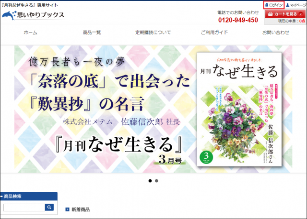Go to the ホーム menu item
307x219 pixels.
(x=30, y=33)
